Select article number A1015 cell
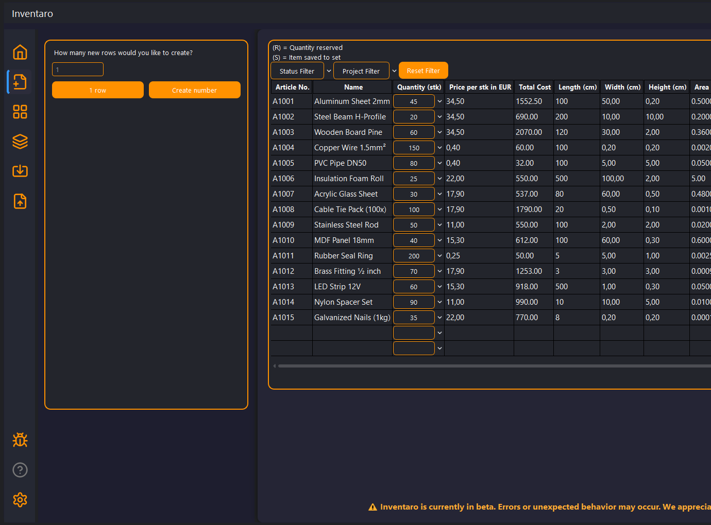 point(292,318)
